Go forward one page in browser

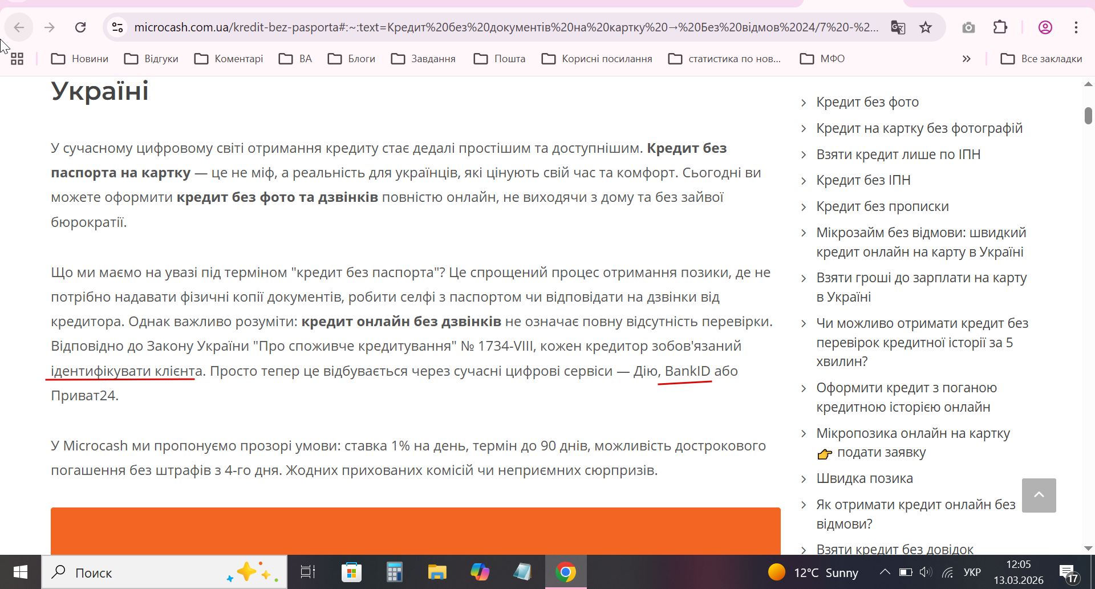pyautogui.click(x=50, y=27)
